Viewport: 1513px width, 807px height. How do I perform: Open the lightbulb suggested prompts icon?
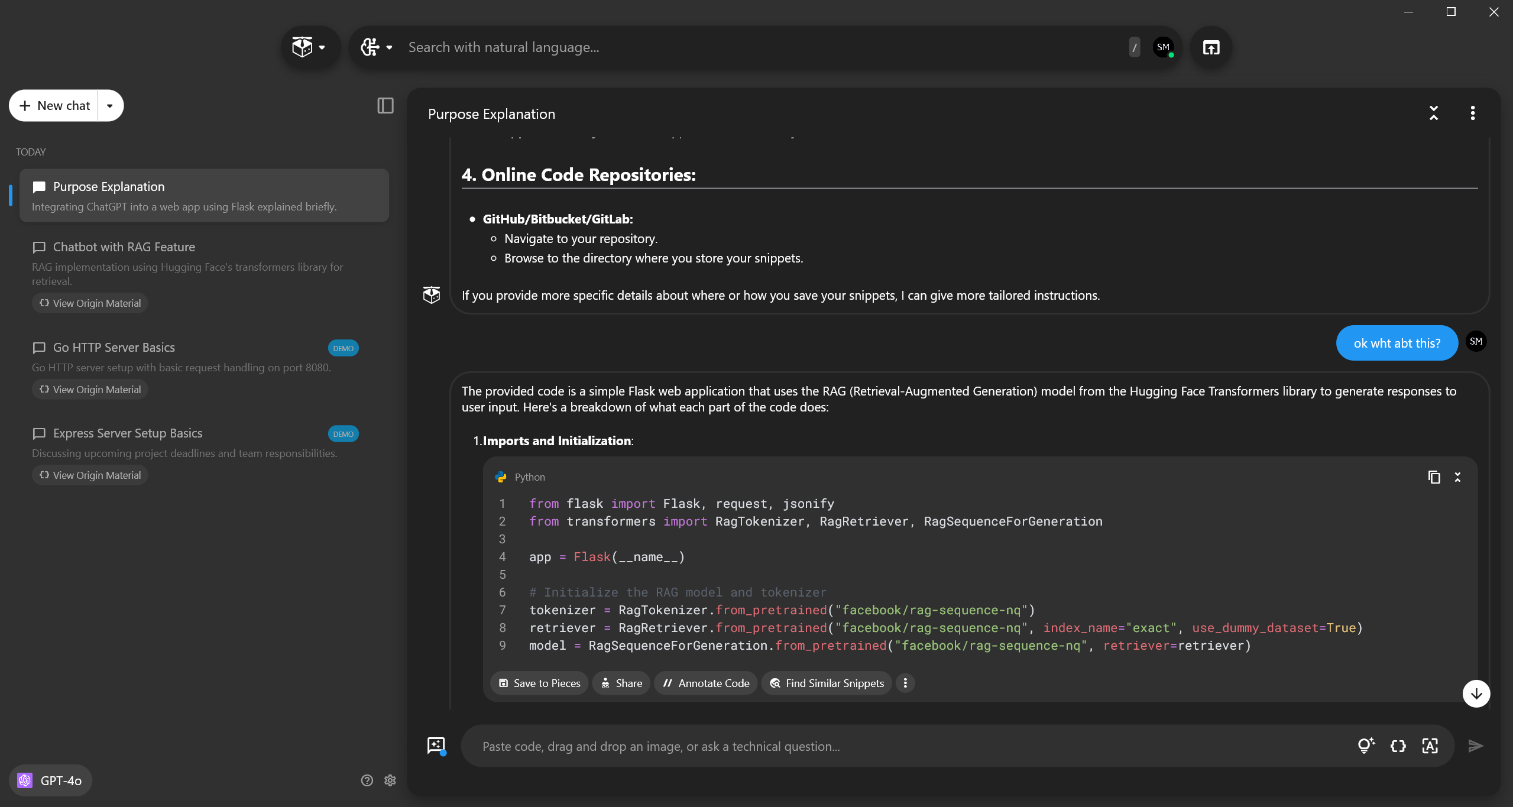coord(1366,746)
